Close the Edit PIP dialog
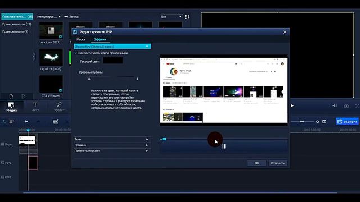Screen dimensions: 360x202 pos(285,32)
